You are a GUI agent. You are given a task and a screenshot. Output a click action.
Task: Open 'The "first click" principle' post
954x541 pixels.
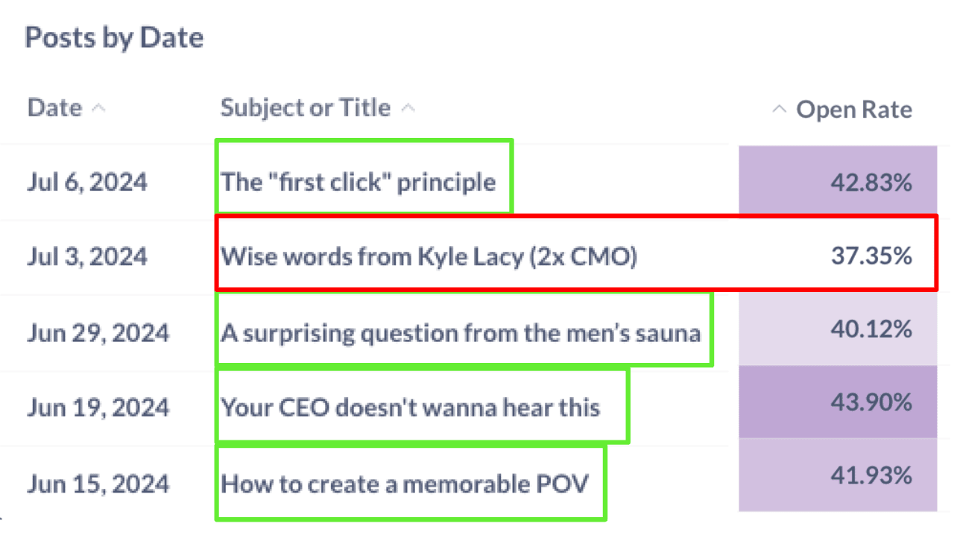(x=358, y=182)
